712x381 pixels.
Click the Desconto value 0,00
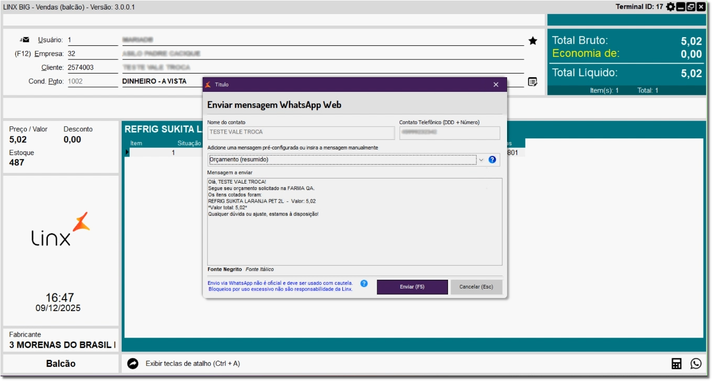tap(73, 139)
